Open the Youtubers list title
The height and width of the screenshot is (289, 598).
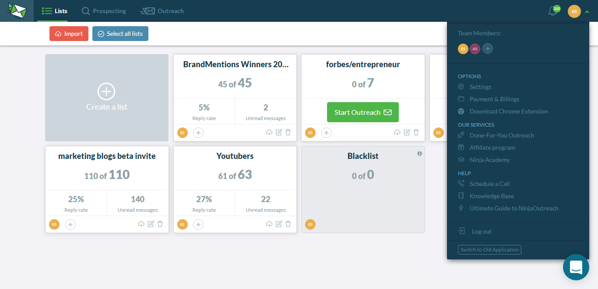(235, 156)
